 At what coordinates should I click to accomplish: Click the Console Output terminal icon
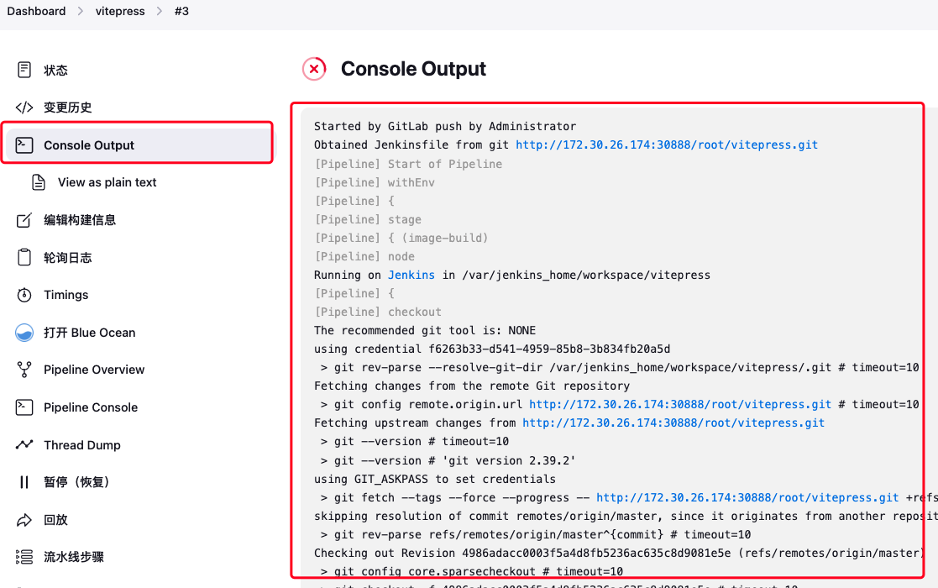(x=24, y=145)
